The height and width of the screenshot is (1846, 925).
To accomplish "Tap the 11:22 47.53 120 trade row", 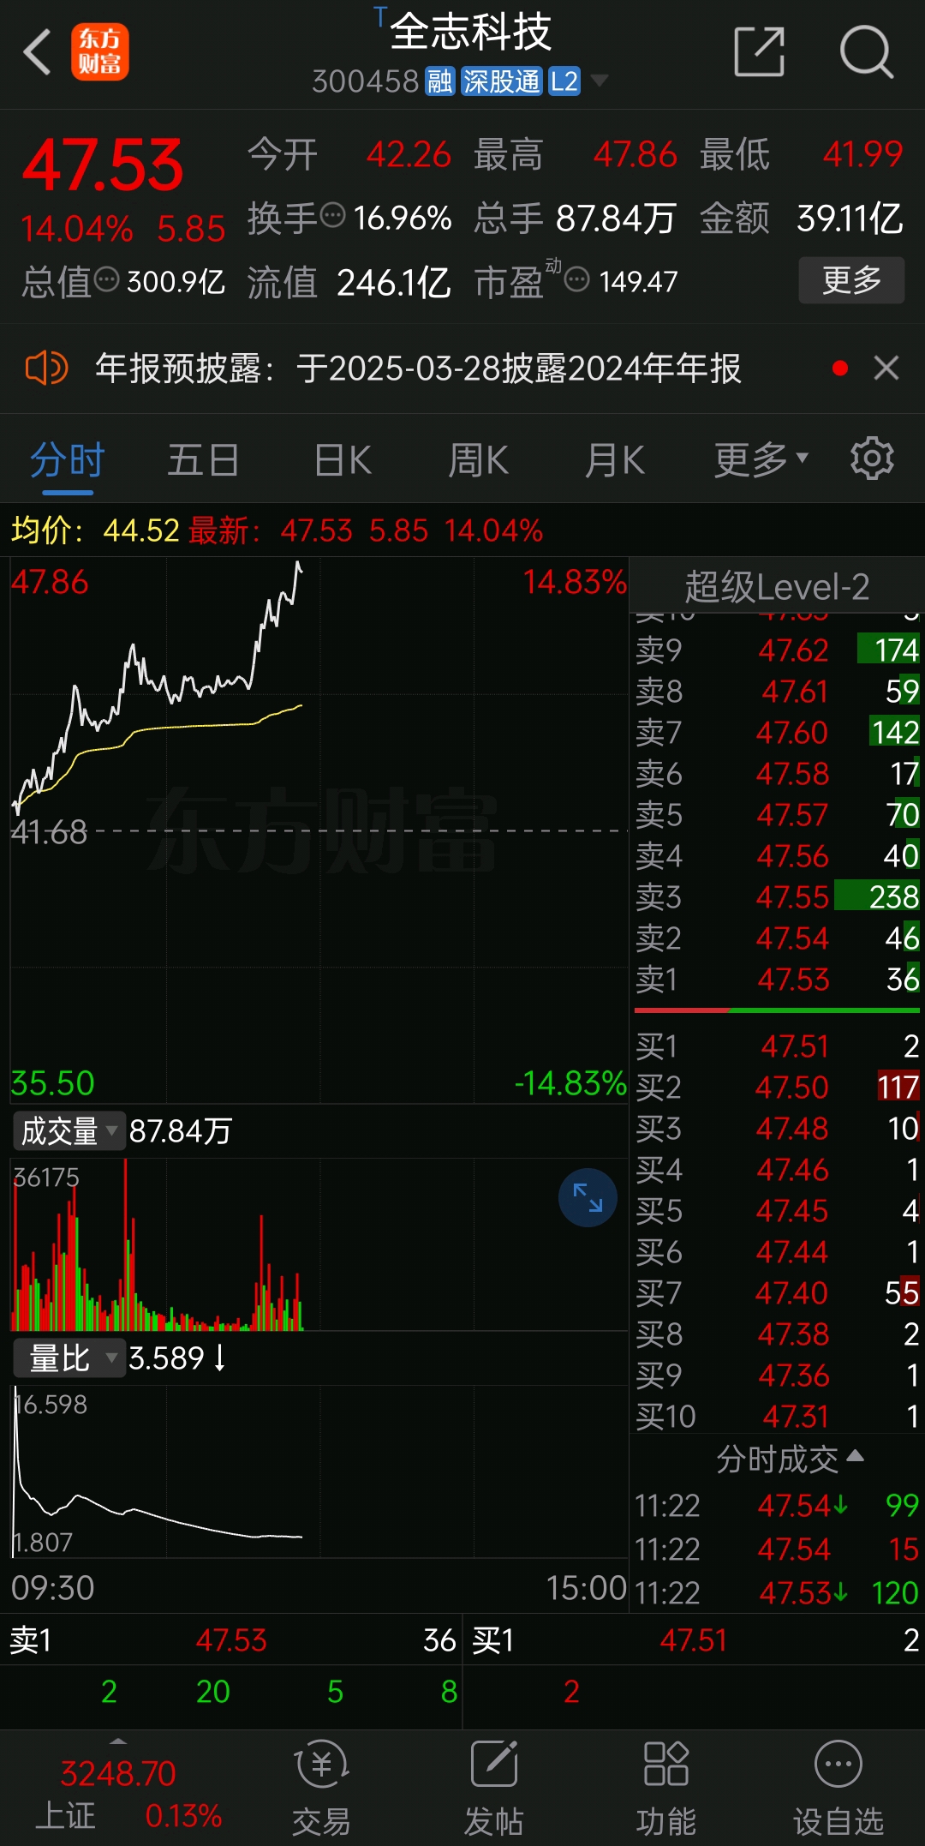I will pyautogui.click(x=777, y=1592).
